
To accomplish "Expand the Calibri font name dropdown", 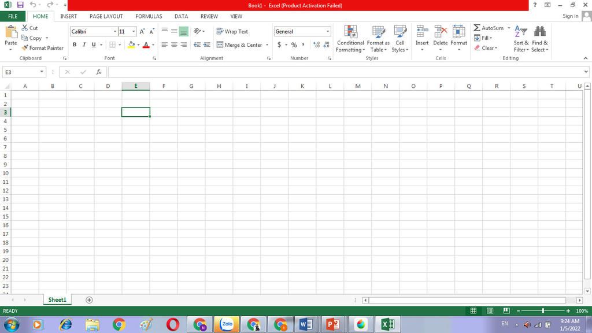I will 114,32.
